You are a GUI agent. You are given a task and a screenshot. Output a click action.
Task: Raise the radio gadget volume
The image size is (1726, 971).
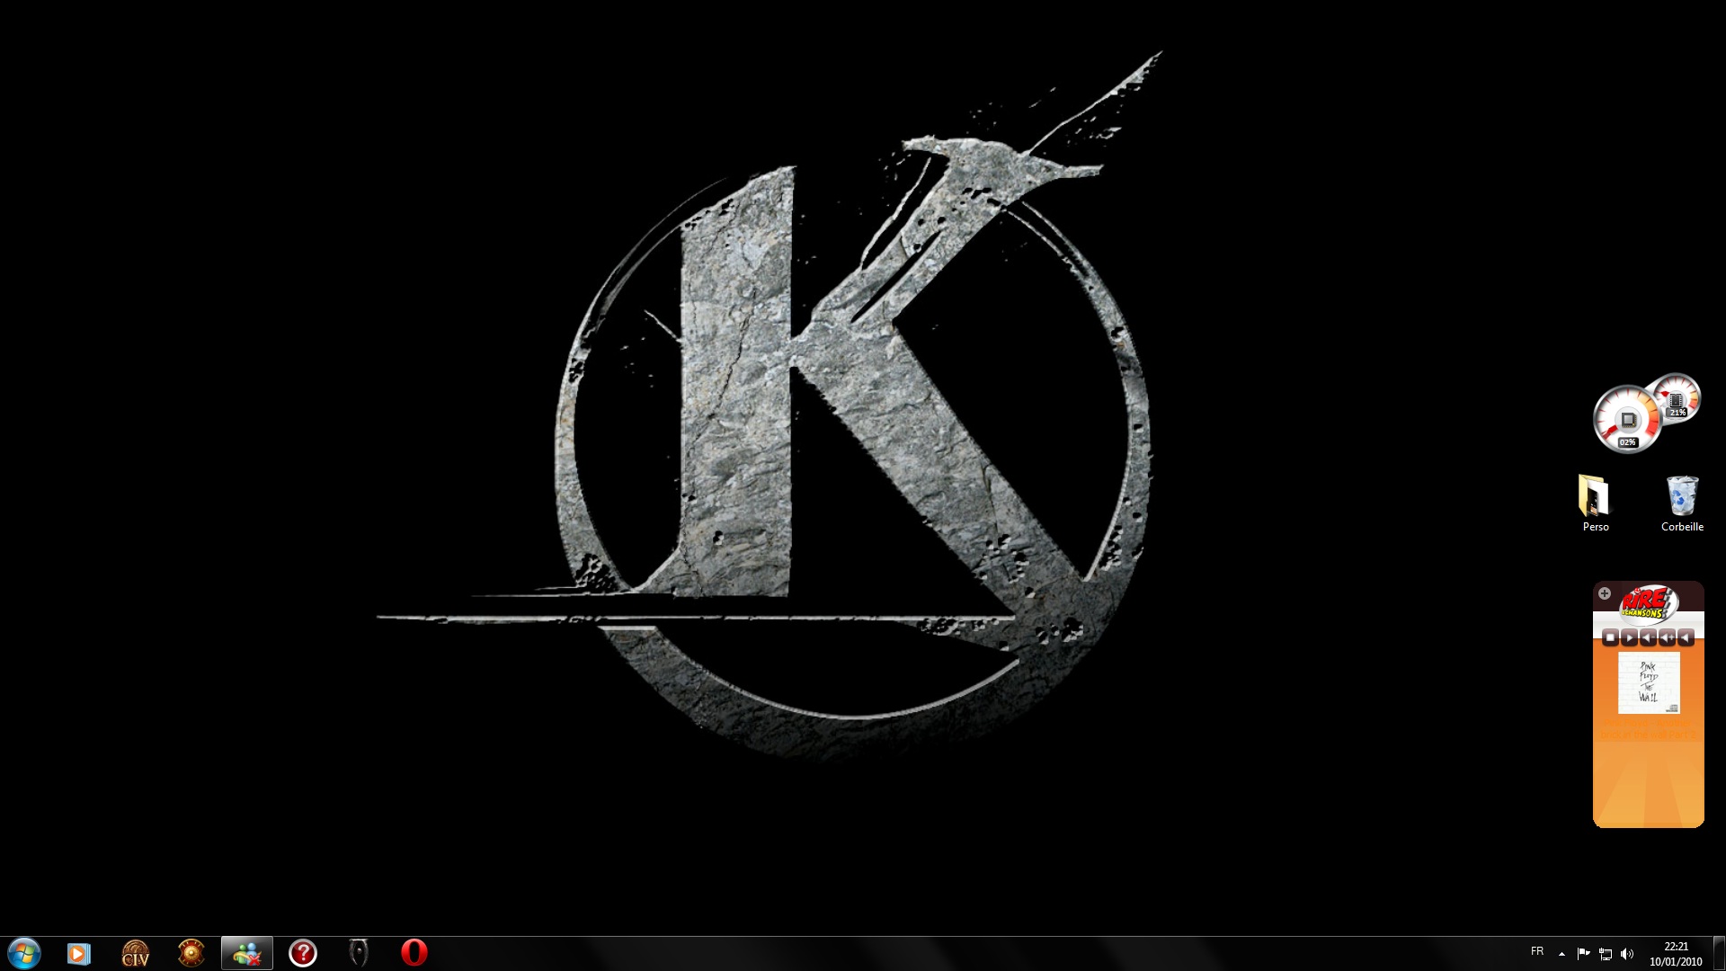coord(1667,637)
